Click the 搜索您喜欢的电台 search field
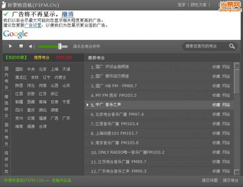The height and width of the screenshot is (187, 243). 206,46
